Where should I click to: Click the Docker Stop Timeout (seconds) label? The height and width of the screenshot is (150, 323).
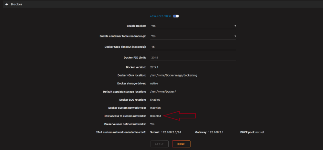click(x=125, y=47)
